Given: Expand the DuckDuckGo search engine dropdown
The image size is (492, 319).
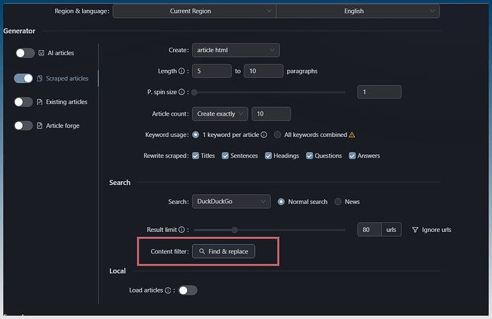Looking at the screenshot, I should [231, 202].
